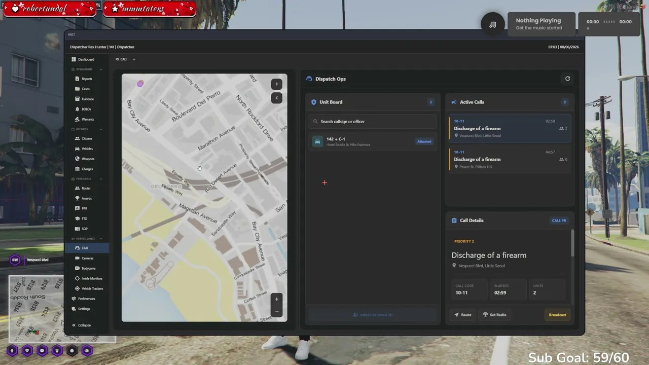
Task: Focus the callsign or officer search field
Action: tap(372, 121)
